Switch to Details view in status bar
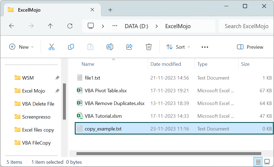The height and width of the screenshot is (167, 274). pyautogui.click(x=258, y=162)
